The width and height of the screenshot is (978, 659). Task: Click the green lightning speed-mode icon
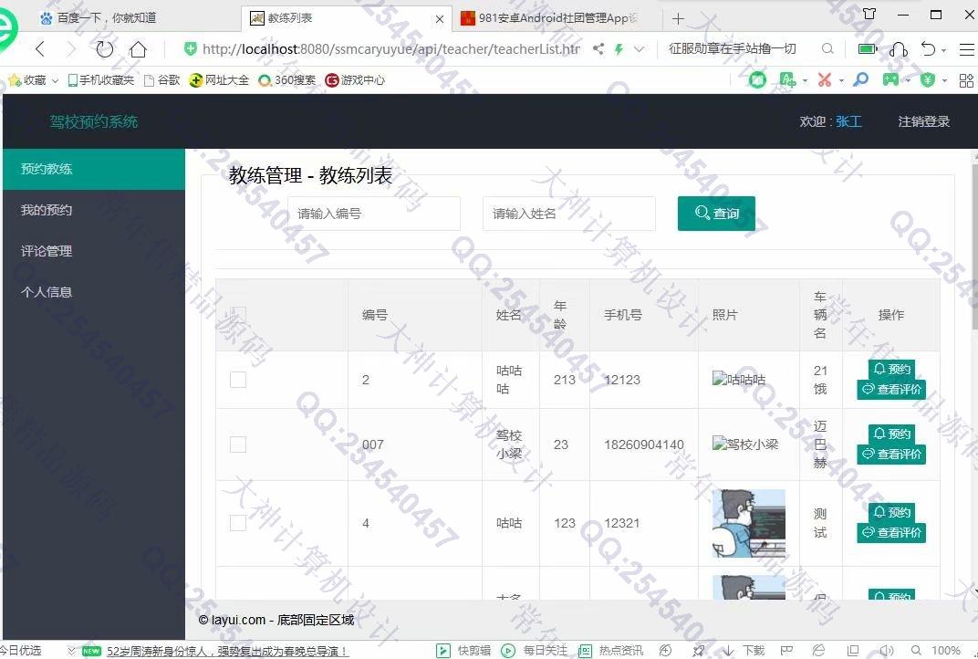click(x=619, y=48)
